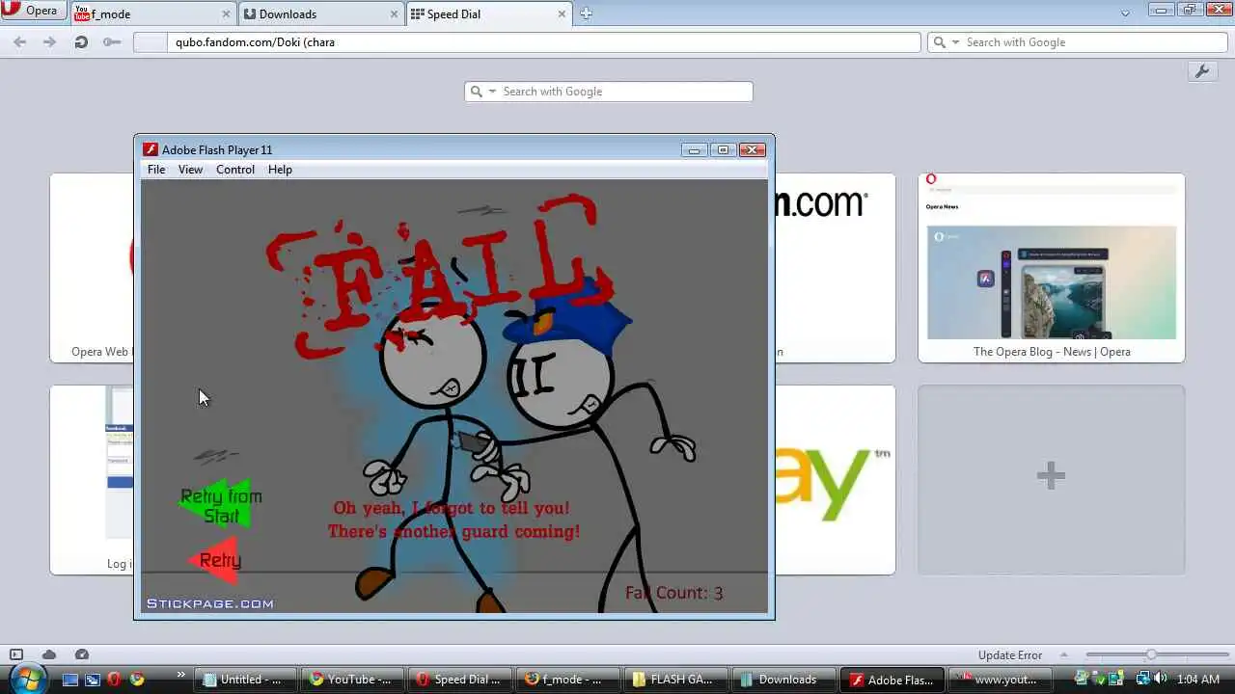Close the f_mode tab
This screenshot has height=694, width=1235.
(227, 14)
